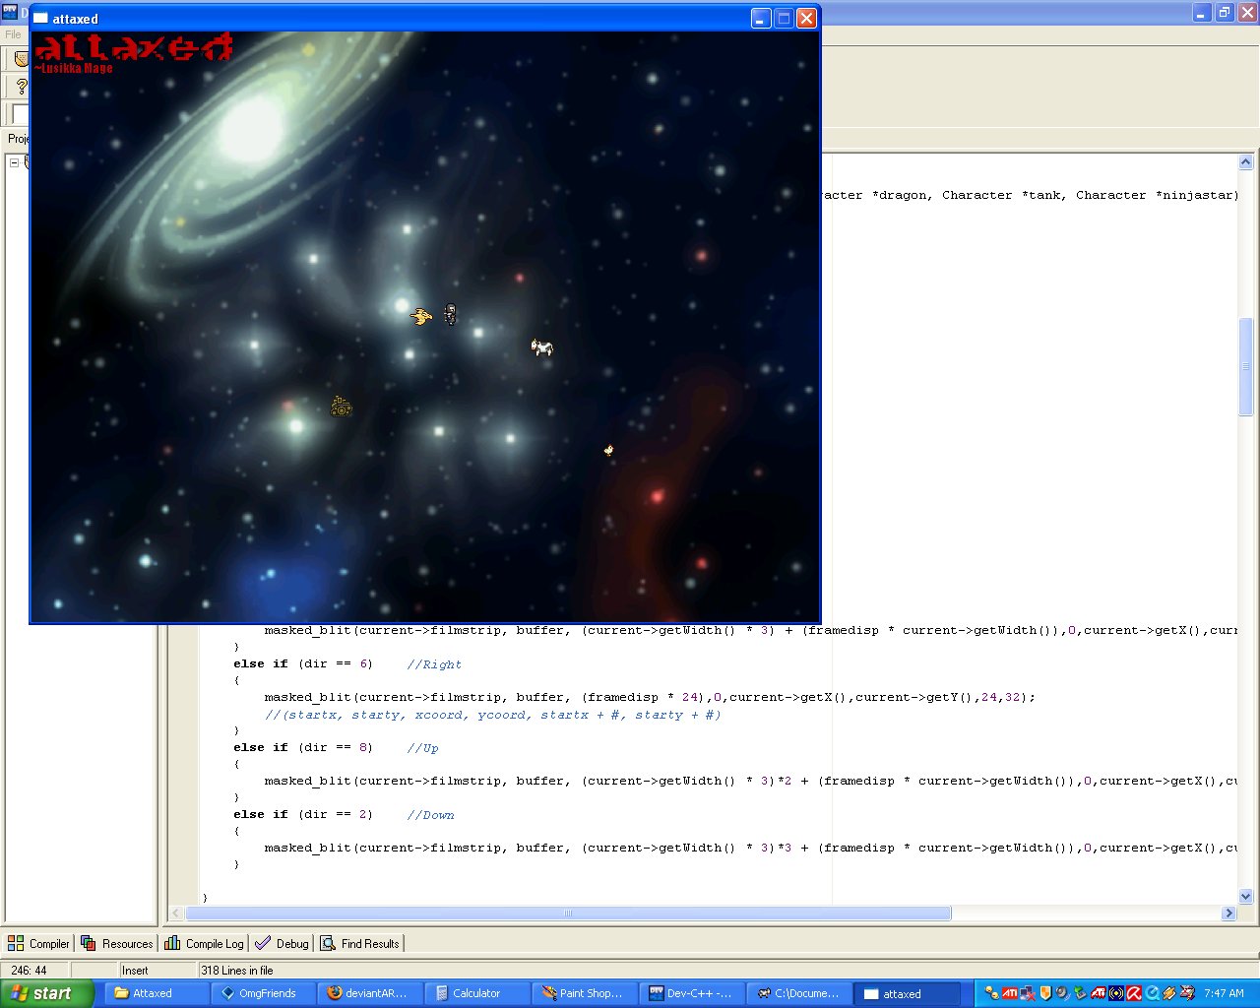Viewport: 1260px width, 1008px height.
Task: Open the Resources tab
Action: tap(117, 943)
